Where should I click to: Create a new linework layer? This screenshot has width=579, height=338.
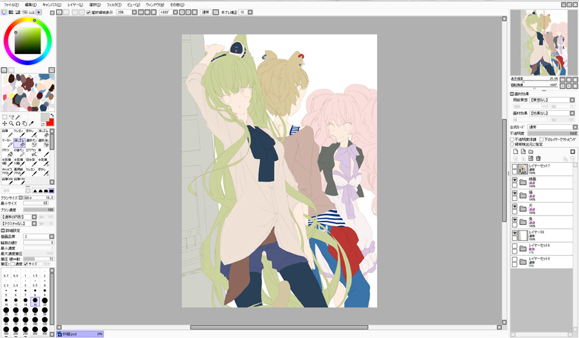point(523,151)
